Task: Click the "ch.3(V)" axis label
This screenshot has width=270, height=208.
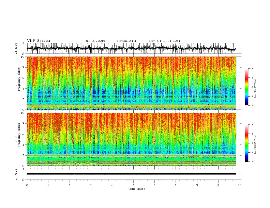Action: (16, 174)
